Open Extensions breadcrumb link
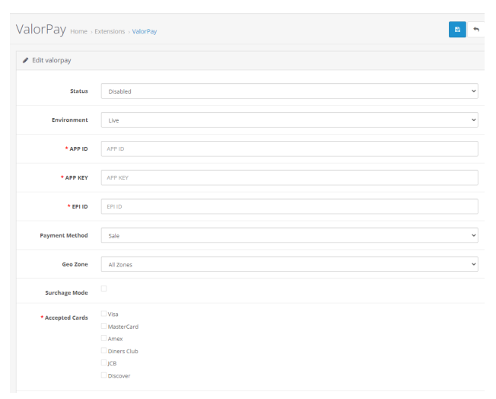The height and width of the screenshot is (399, 496). coord(110,31)
